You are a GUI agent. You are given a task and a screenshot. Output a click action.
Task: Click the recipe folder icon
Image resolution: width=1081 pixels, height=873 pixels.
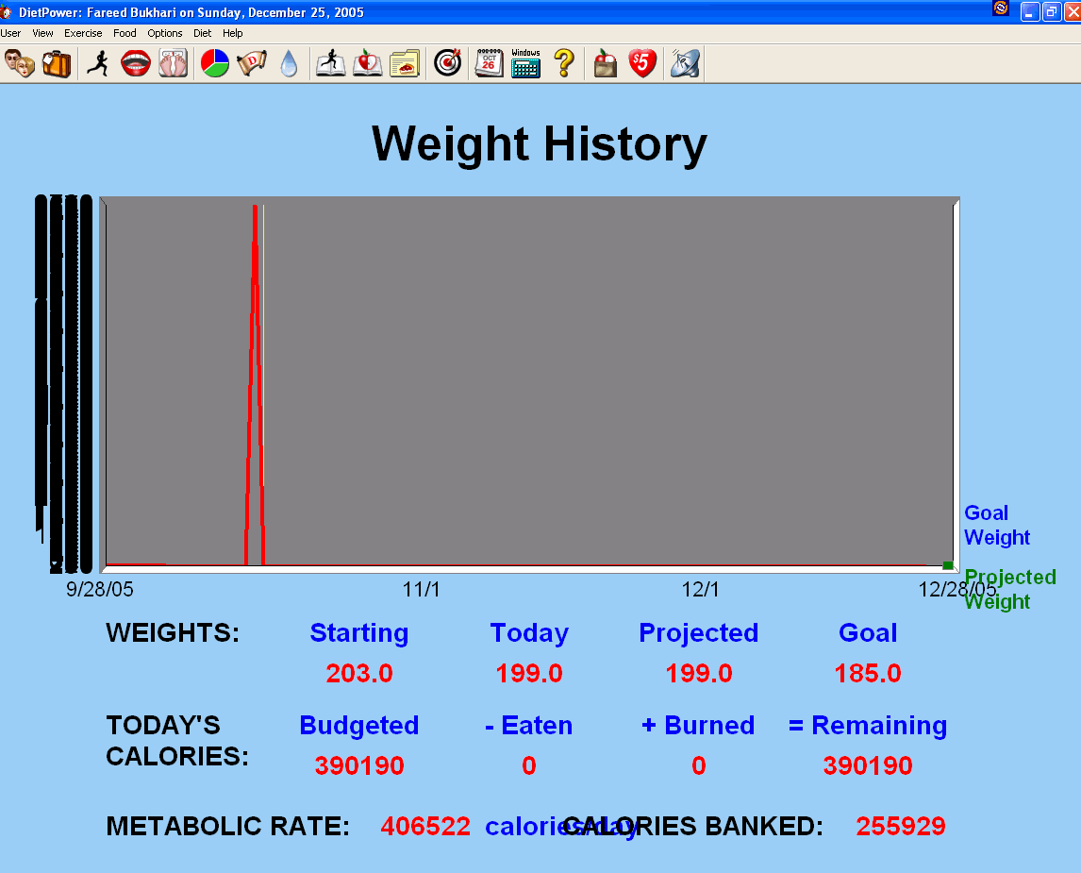click(405, 63)
